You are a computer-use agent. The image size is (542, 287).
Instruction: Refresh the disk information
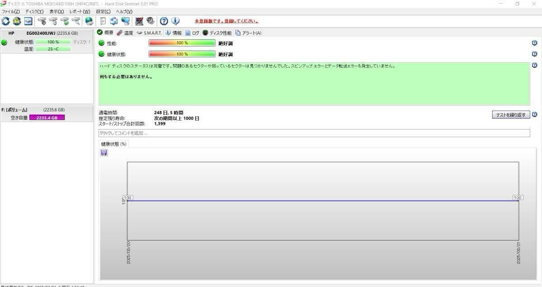pos(6,21)
